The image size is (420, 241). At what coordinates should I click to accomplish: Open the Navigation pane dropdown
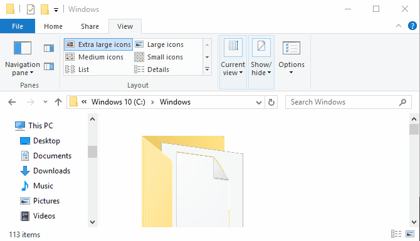tap(23, 59)
